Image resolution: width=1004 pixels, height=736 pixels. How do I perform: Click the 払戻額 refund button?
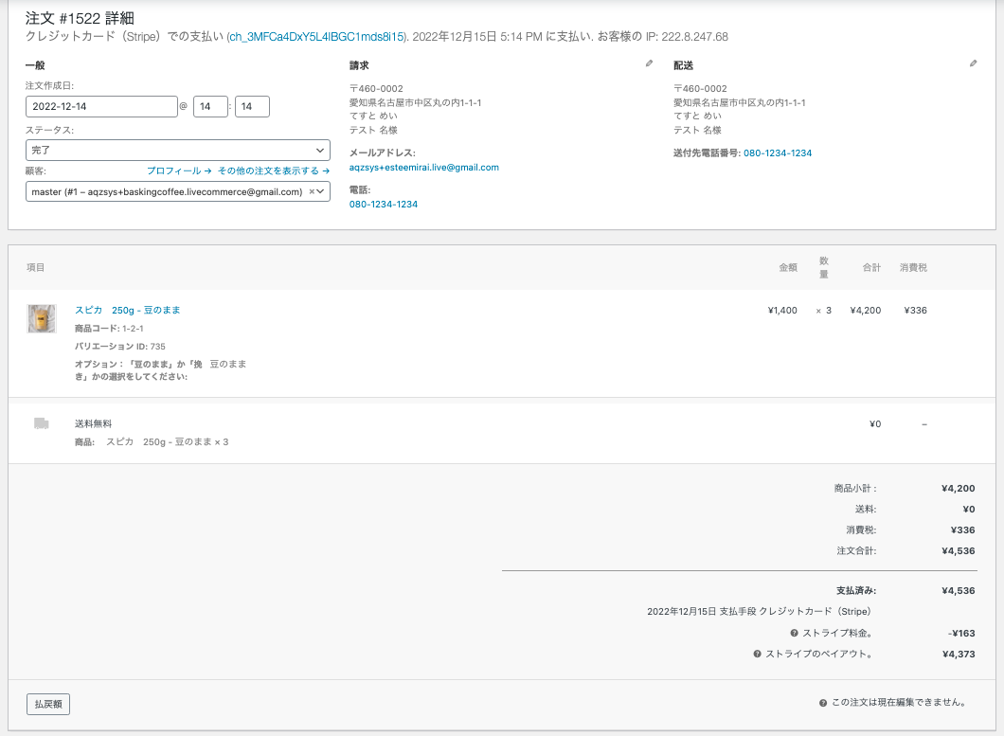[x=48, y=704]
